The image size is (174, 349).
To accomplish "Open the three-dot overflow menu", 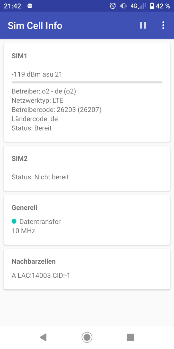I will click(163, 26).
